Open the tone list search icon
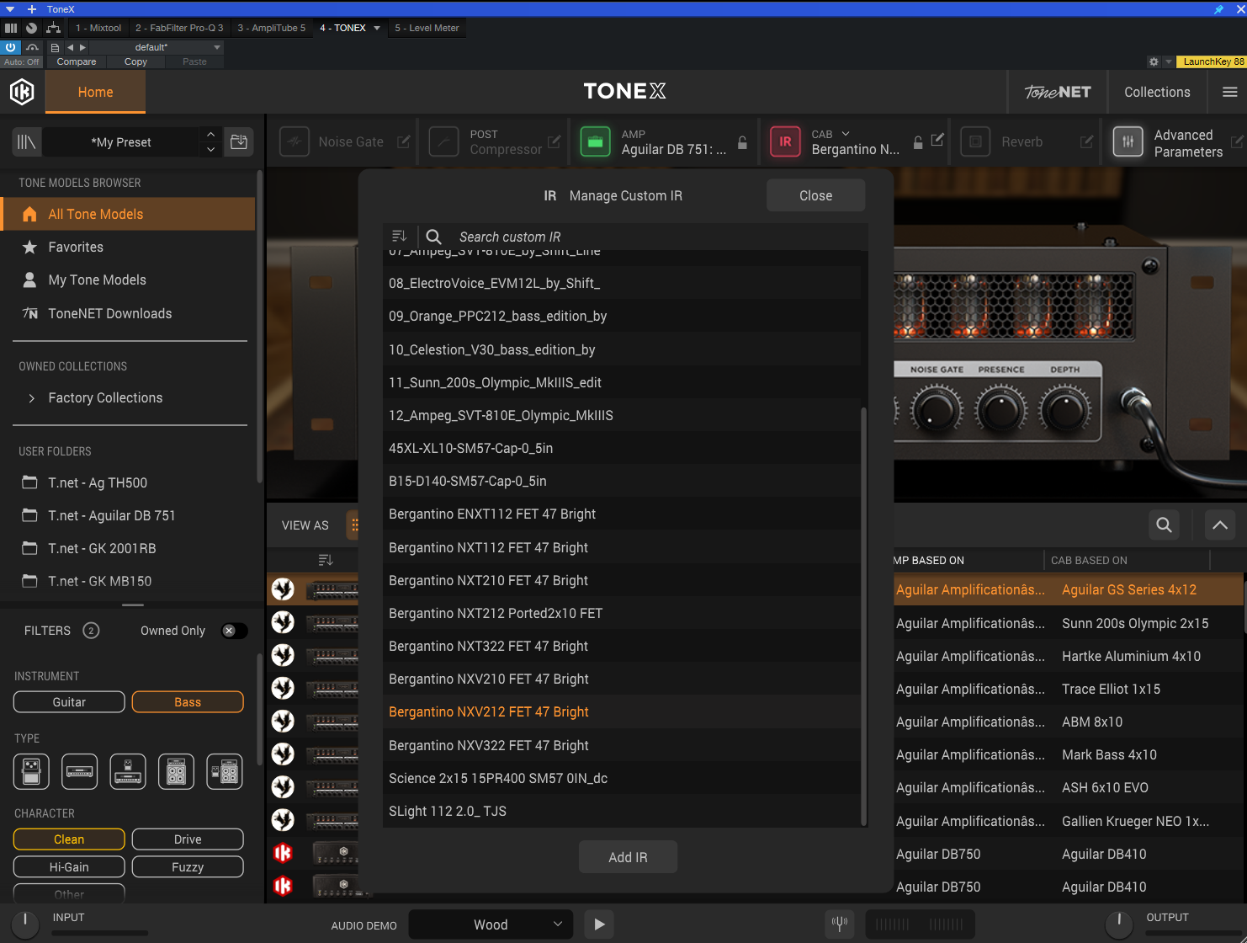The width and height of the screenshot is (1247, 943). (1165, 525)
